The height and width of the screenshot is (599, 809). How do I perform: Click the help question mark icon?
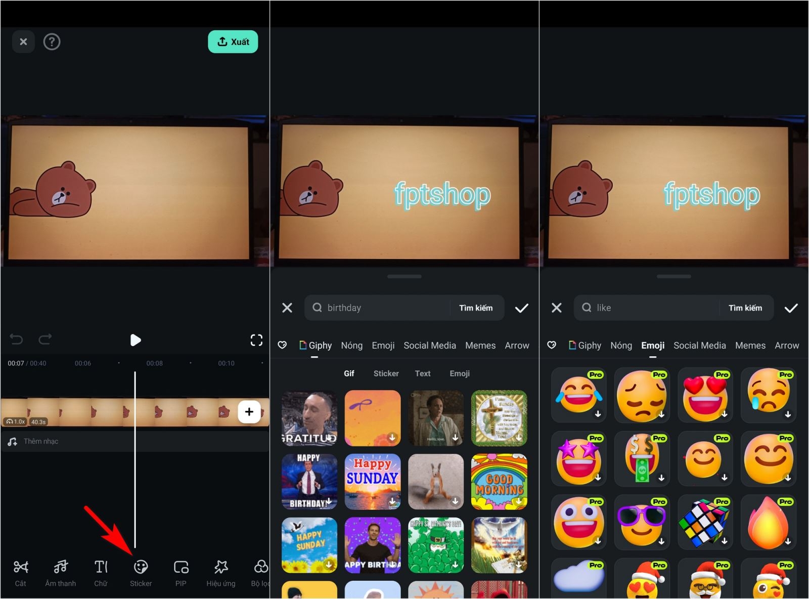[52, 42]
